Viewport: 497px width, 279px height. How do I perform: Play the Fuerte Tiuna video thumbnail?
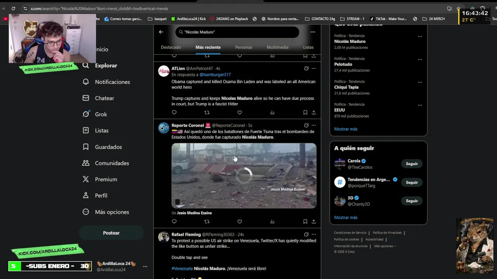(244, 176)
